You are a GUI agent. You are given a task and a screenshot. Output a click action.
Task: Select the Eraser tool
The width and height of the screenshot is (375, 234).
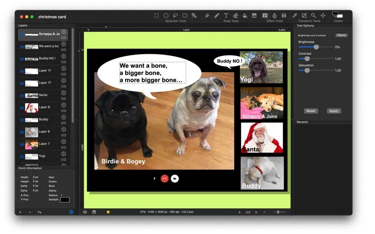(236, 15)
